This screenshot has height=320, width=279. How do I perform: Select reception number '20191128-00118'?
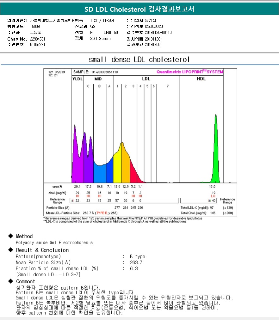[x=158, y=32]
